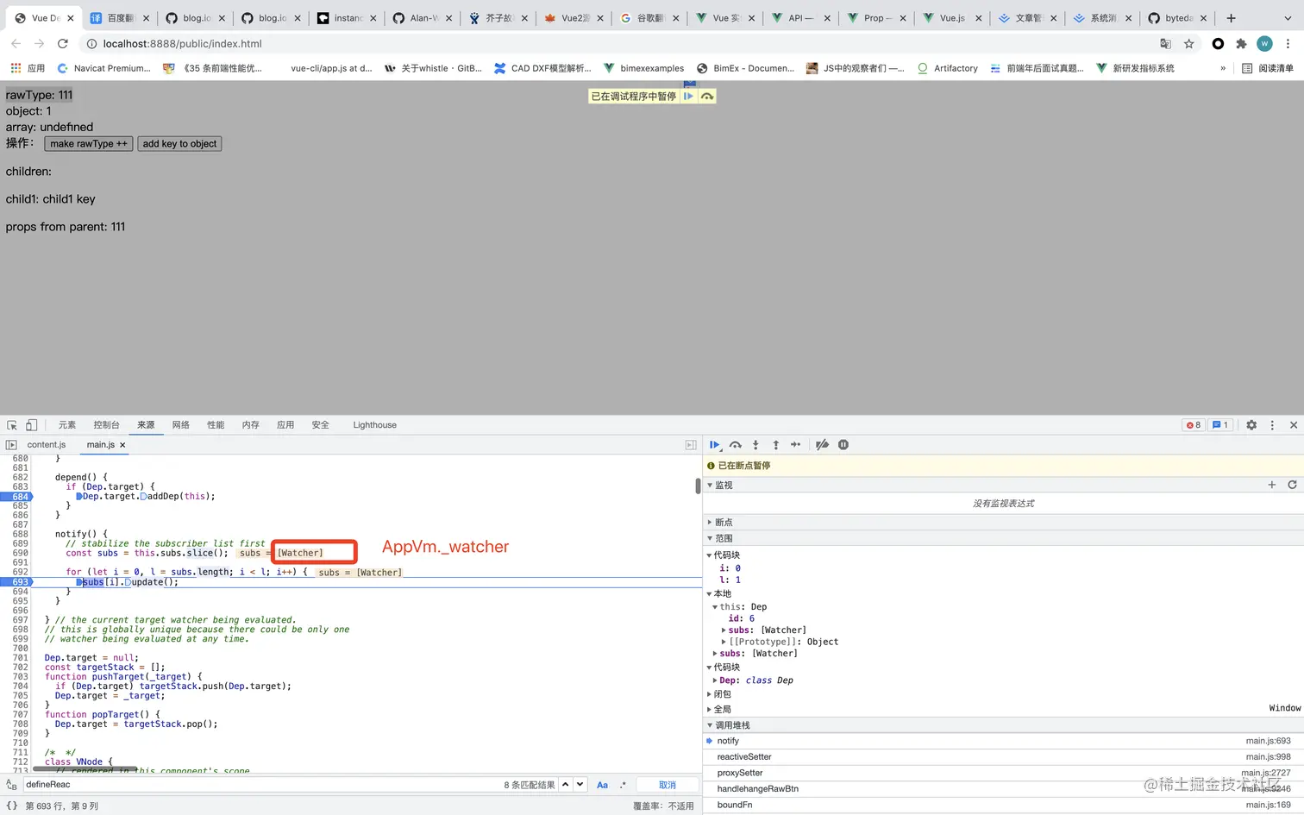This screenshot has width=1304, height=815.
Task: Click the single Step debugger icon
Action: [x=795, y=445]
